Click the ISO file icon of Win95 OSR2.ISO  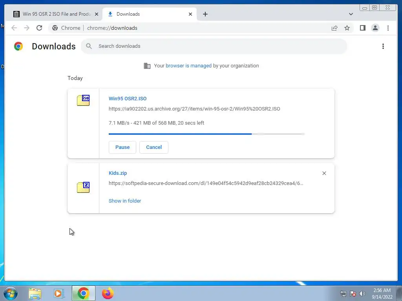click(x=83, y=100)
